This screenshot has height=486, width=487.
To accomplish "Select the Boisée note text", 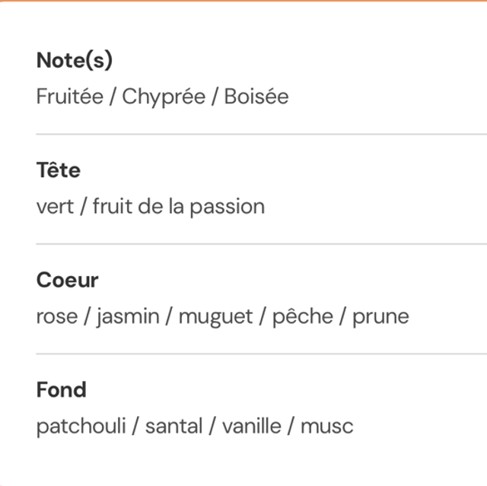I will (256, 97).
